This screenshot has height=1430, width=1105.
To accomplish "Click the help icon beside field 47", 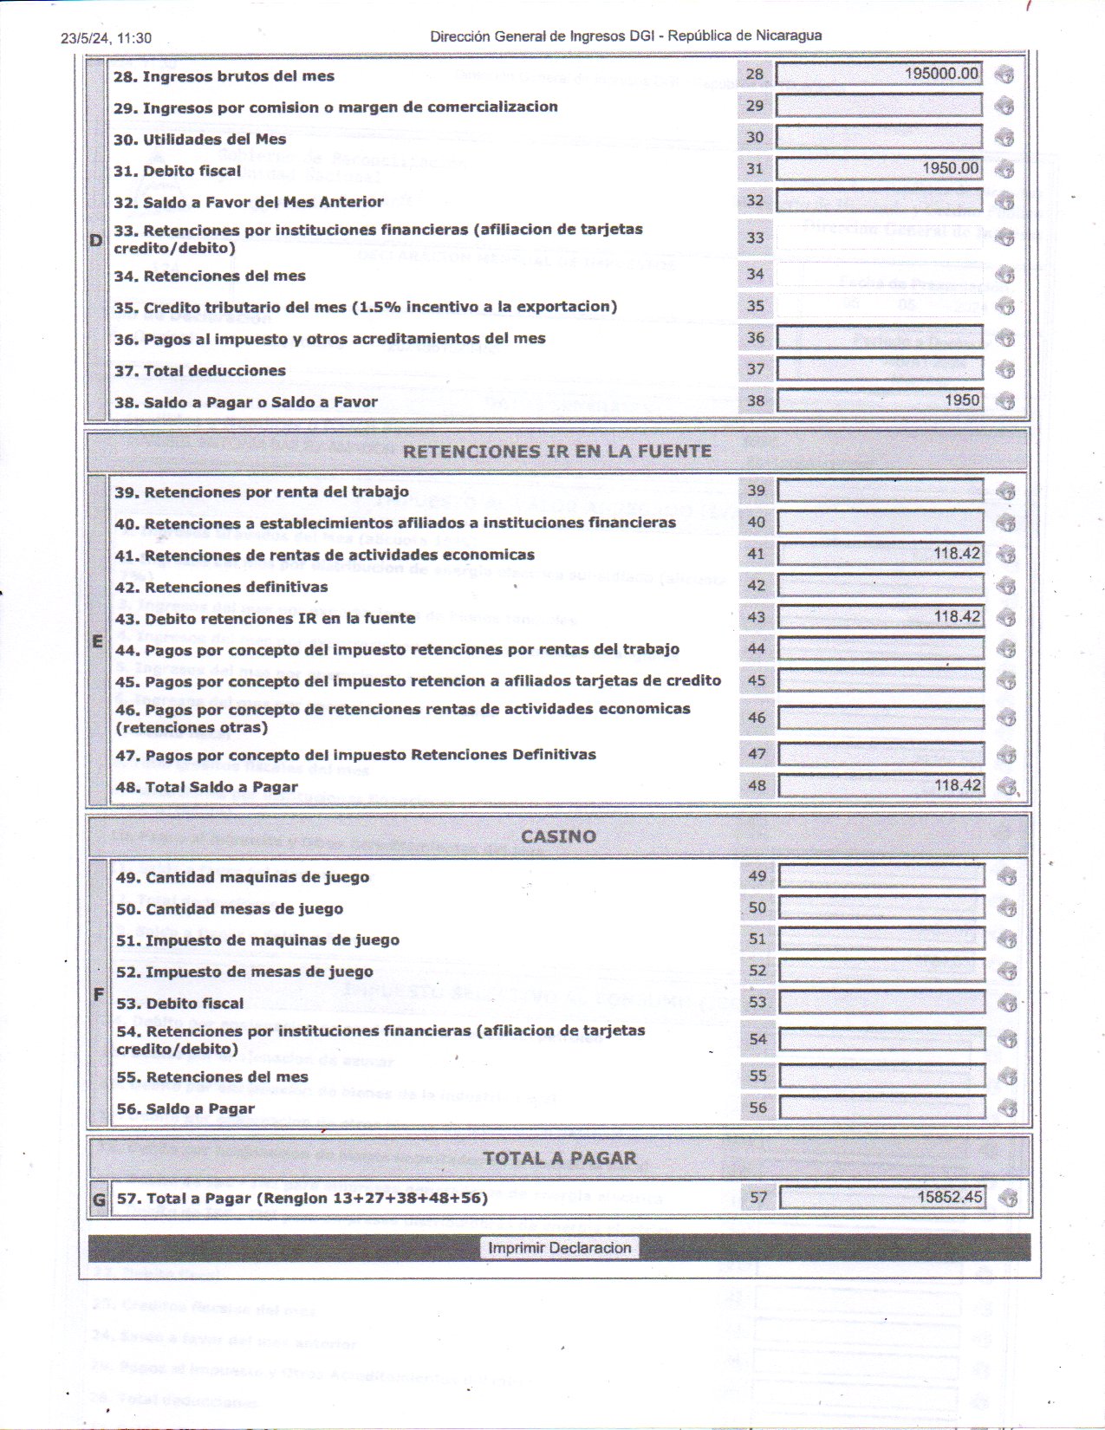I will (1005, 755).
